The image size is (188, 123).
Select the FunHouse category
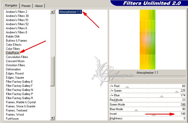[x=12, y=119]
